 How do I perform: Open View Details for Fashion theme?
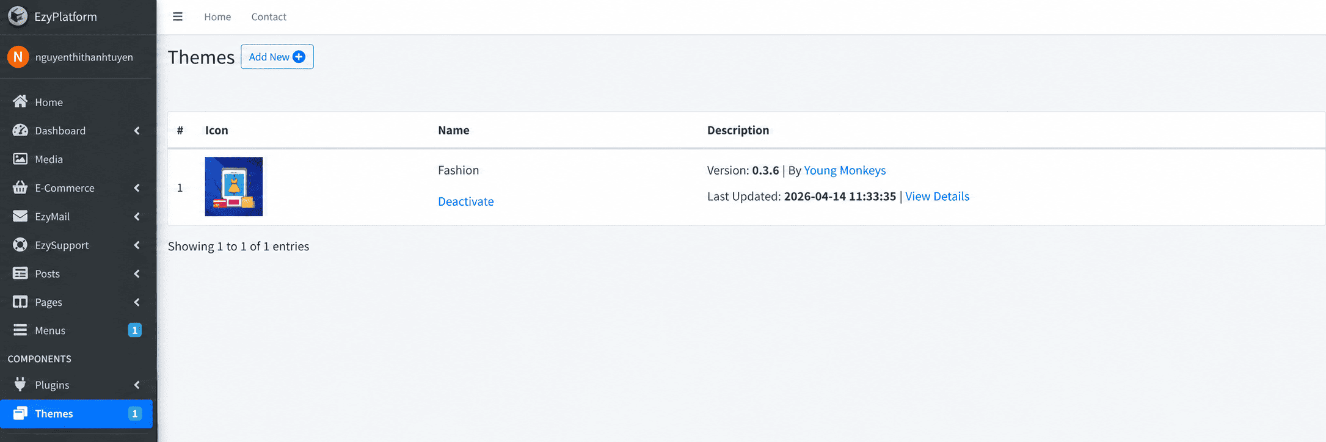pyautogui.click(x=937, y=196)
